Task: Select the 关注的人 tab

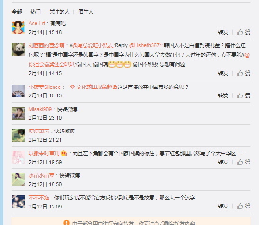Action: click(x=59, y=12)
